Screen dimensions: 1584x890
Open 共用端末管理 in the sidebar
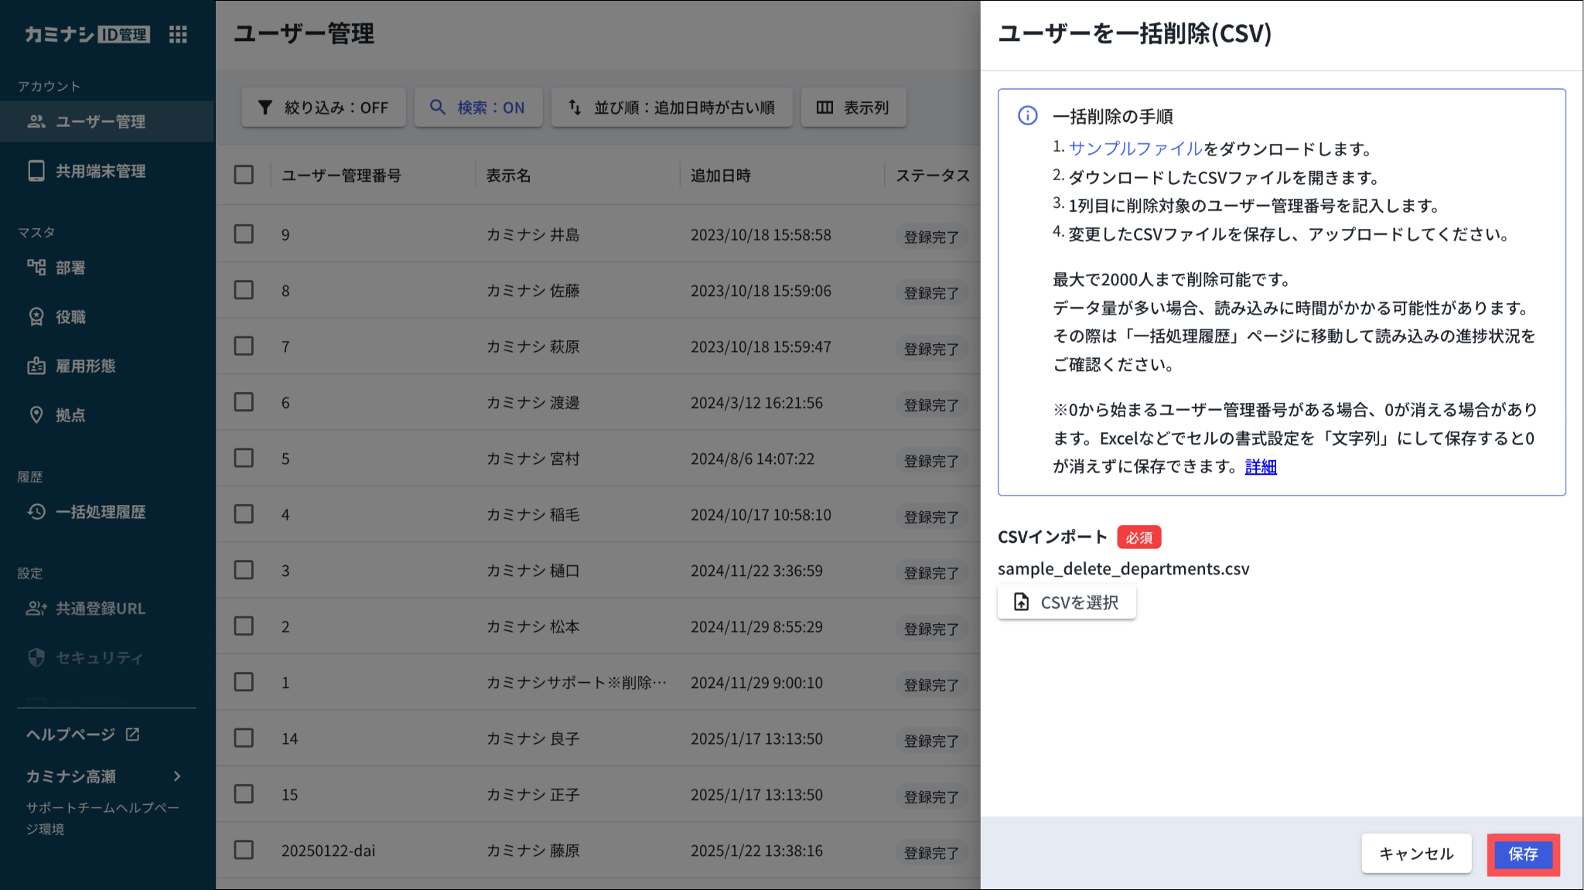[x=101, y=171]
